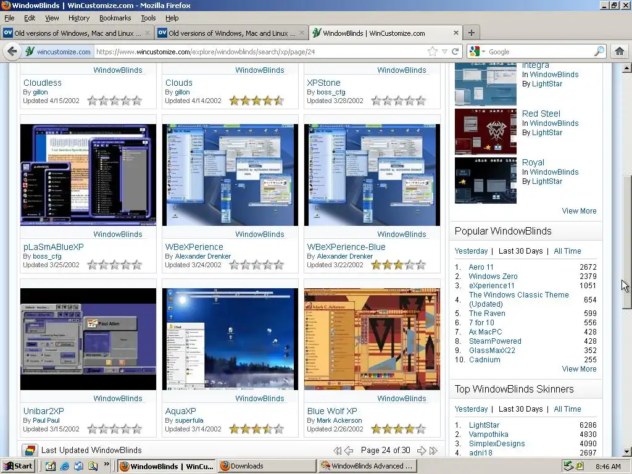Open the Royal sidebar thumbnail
The height and width of the screenshot is (474, 632).
coord(485,180)
